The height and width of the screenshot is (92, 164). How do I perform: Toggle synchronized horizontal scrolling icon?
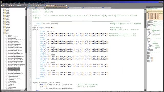click(x=38, y=5)
